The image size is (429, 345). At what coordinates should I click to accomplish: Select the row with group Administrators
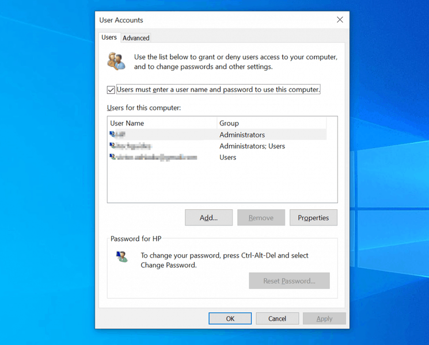(217, 135)
